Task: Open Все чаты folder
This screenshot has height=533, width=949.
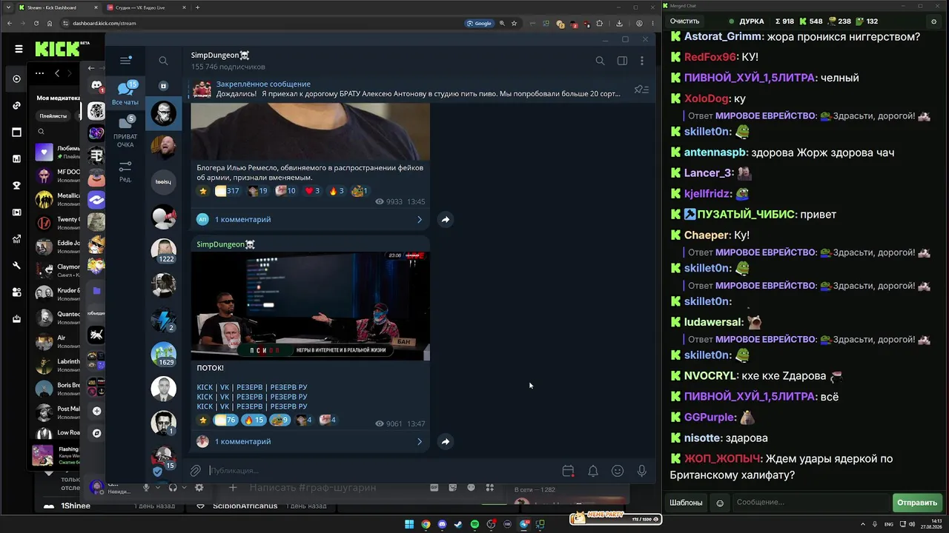Action: pyautogui.click(x=125, y=93)
